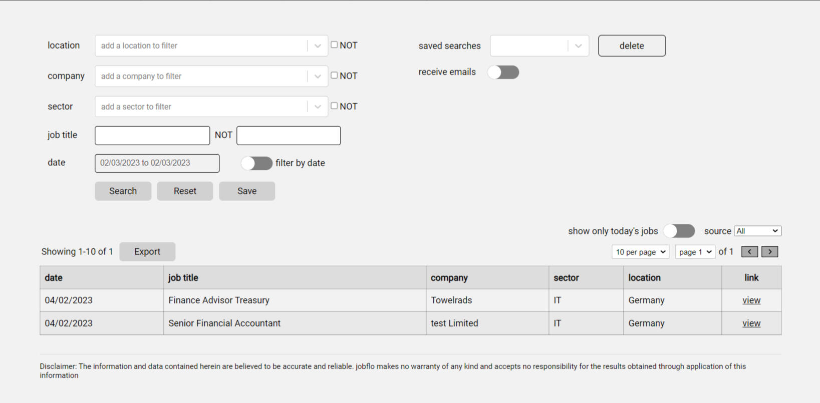Click the previous page arrow button

click(749, 252)
